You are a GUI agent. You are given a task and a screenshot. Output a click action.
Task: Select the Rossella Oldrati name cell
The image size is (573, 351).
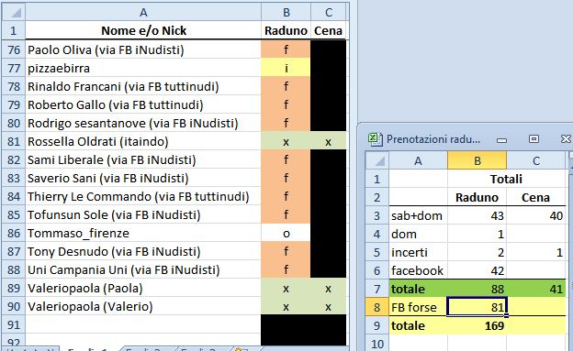[143, 141]
